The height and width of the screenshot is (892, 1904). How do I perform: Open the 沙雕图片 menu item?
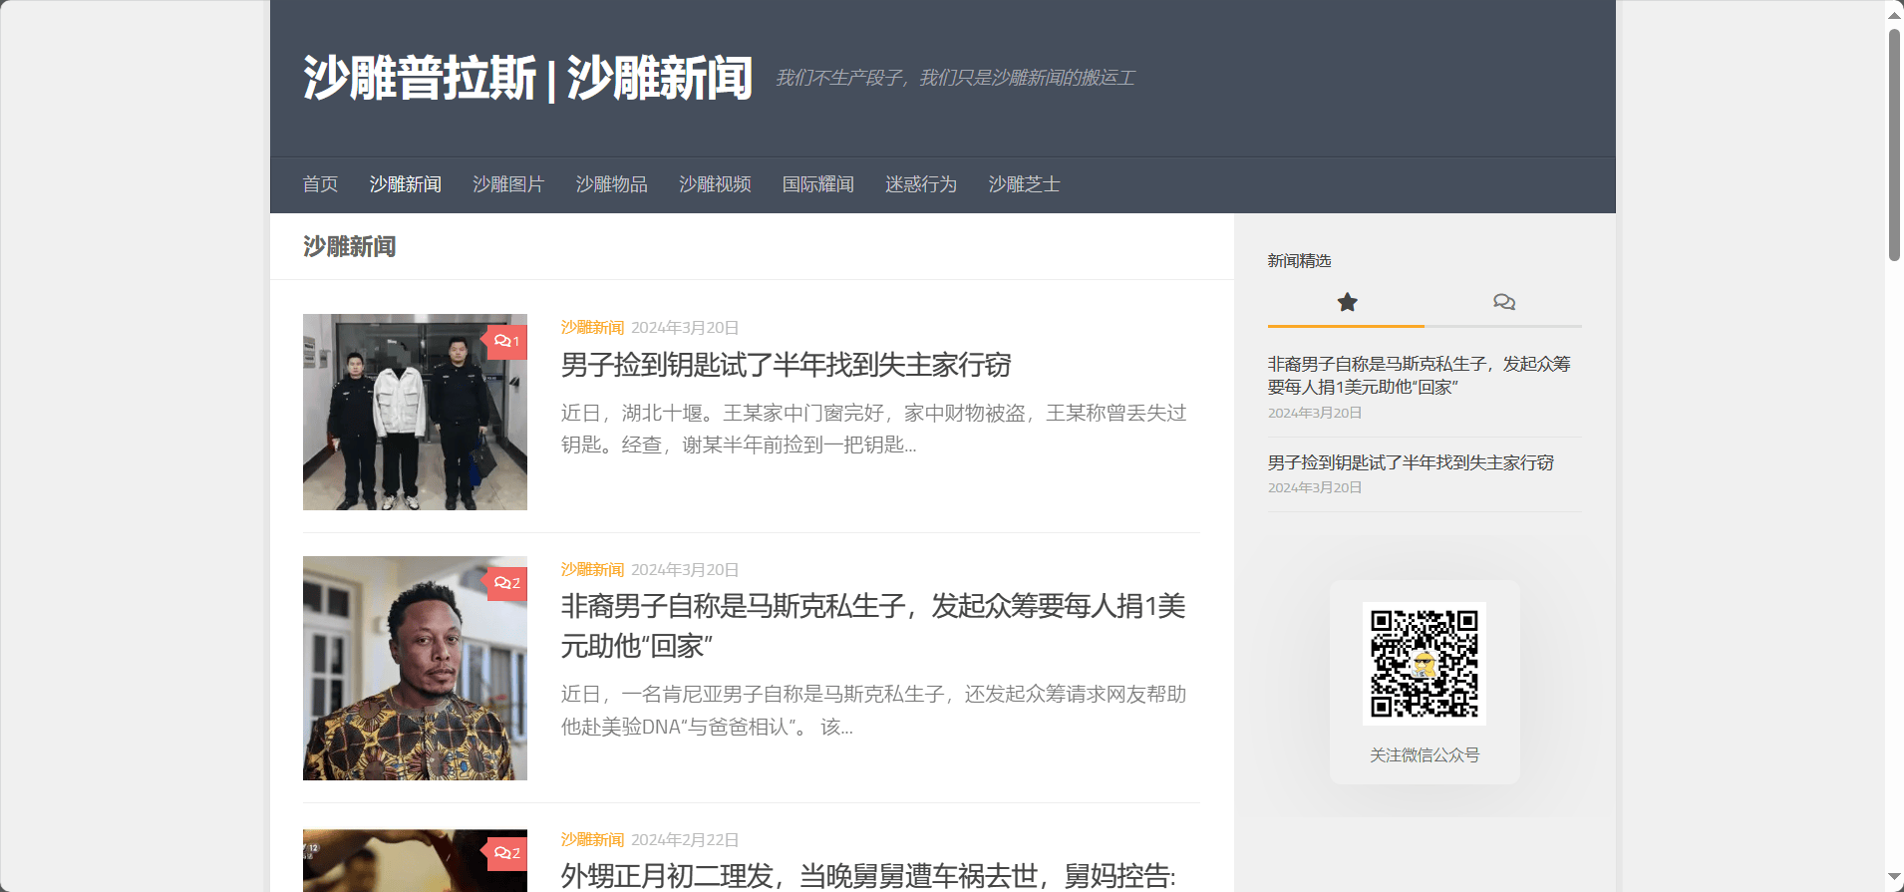508,184
